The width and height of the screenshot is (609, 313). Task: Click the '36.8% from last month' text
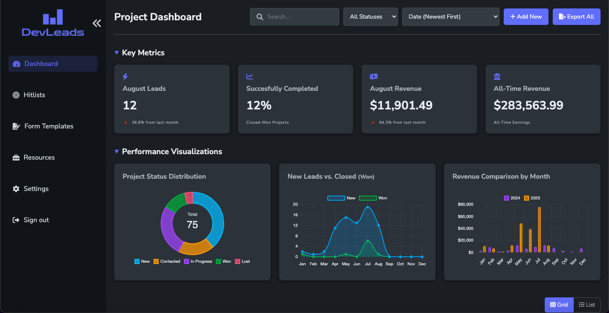[155, 122]
